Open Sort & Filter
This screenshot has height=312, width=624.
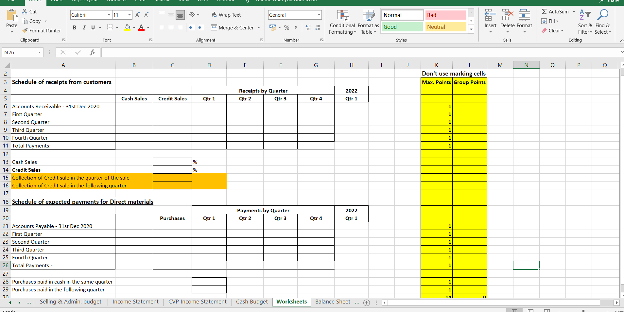pos(585,22)
